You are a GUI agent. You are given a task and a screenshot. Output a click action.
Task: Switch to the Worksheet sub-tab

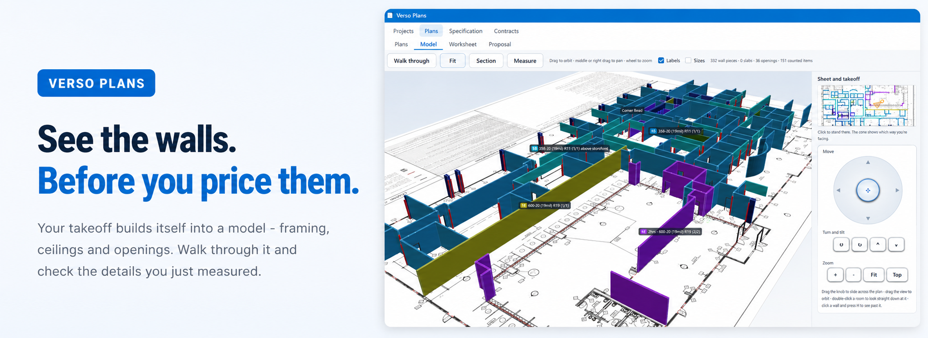click(462, 44)
